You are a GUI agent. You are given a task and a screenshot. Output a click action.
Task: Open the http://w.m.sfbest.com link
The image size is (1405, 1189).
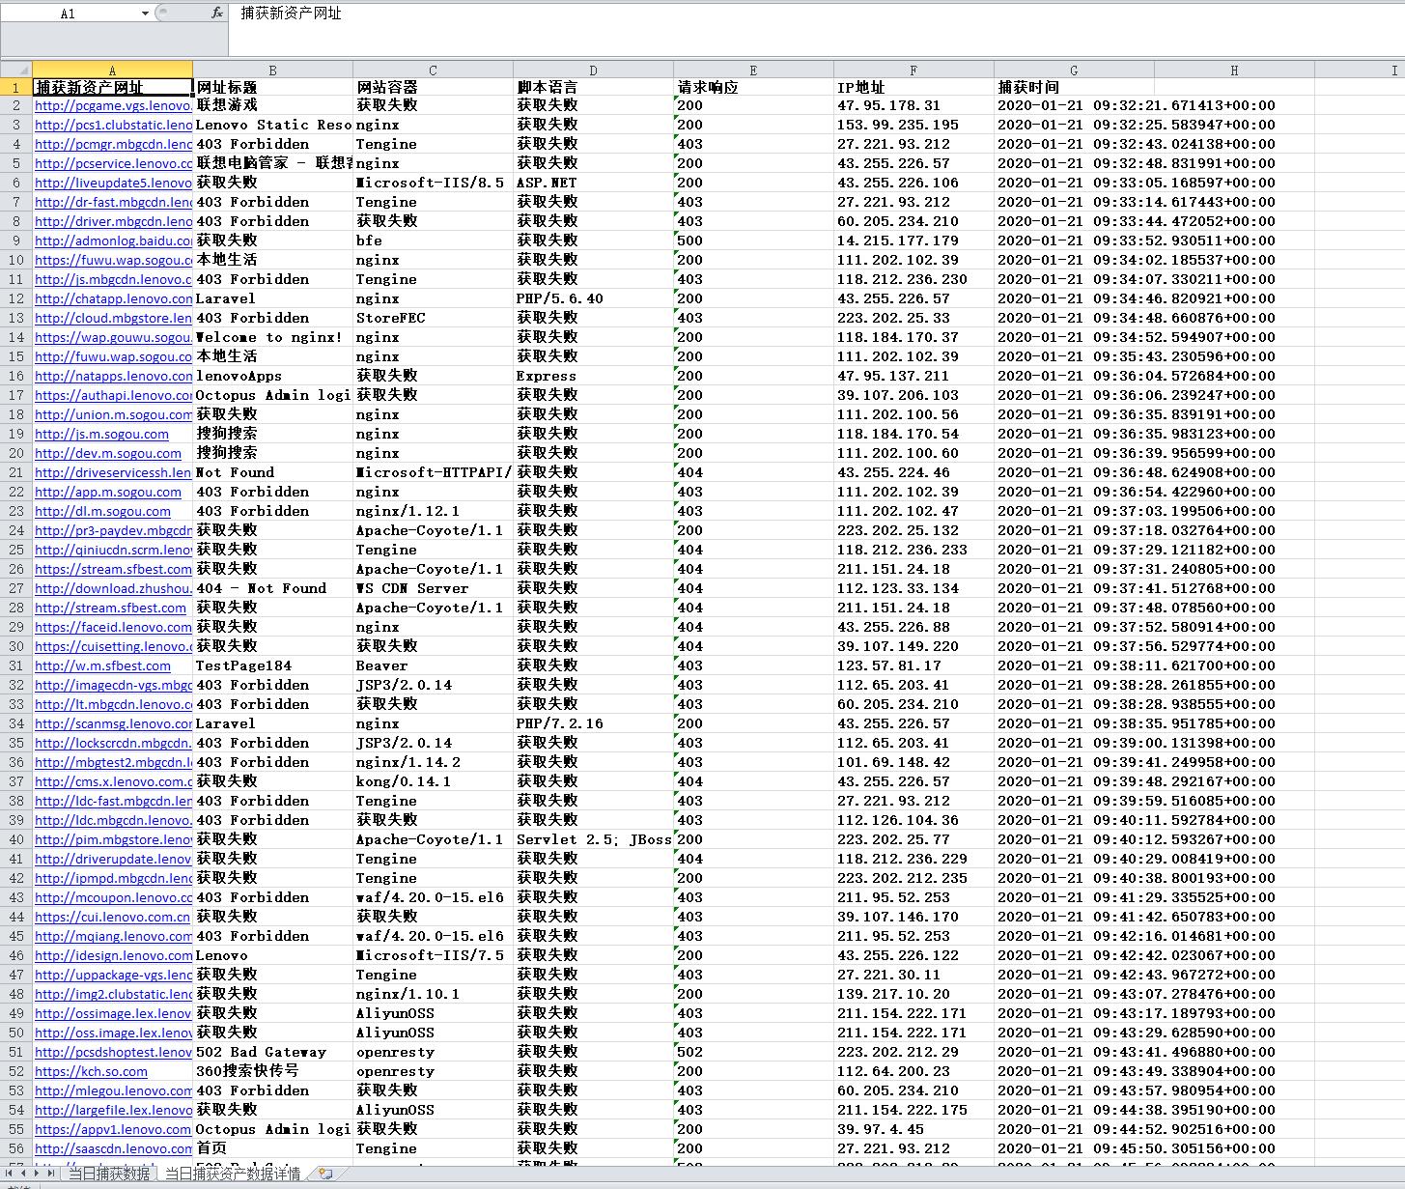pos(102,665)
